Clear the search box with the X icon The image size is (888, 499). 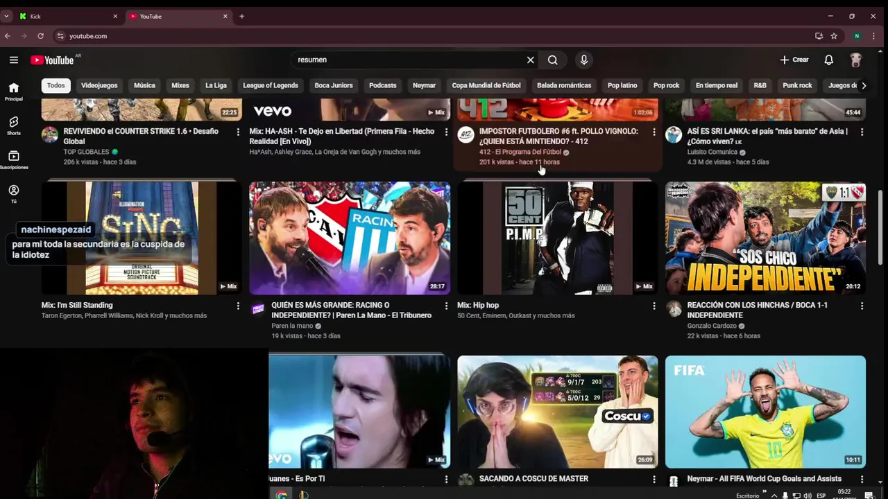531,60
